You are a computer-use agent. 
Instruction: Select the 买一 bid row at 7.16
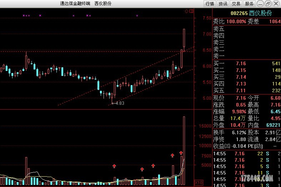coord(246,63)
